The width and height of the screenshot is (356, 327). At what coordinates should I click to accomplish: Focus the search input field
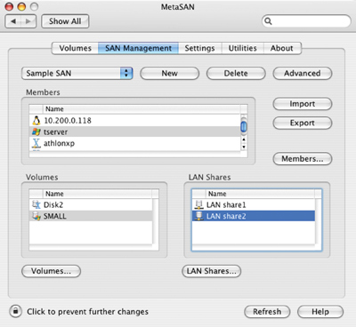[x=306, y=21]
